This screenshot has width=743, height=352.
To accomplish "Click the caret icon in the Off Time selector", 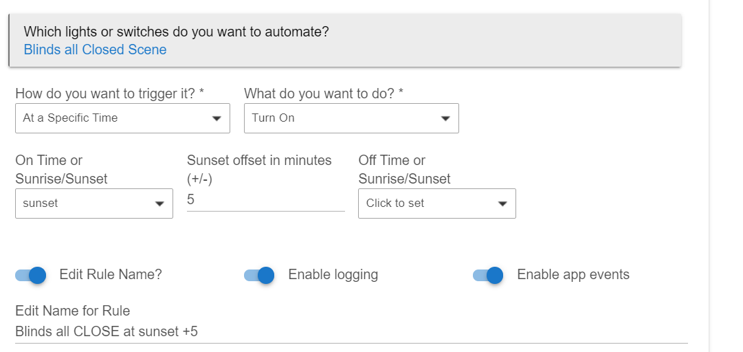I will click(502, 204).
